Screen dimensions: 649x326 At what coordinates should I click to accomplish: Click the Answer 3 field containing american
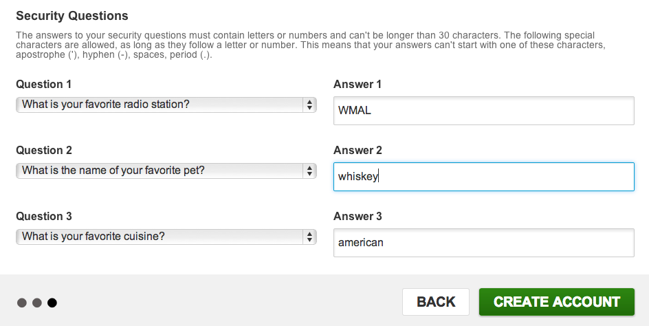[483, 243]
